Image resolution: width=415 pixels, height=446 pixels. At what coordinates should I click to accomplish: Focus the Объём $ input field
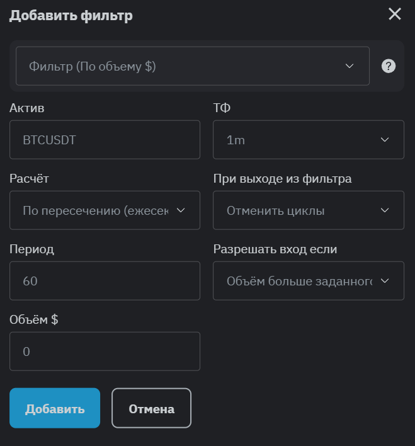(x=105, y=352)
